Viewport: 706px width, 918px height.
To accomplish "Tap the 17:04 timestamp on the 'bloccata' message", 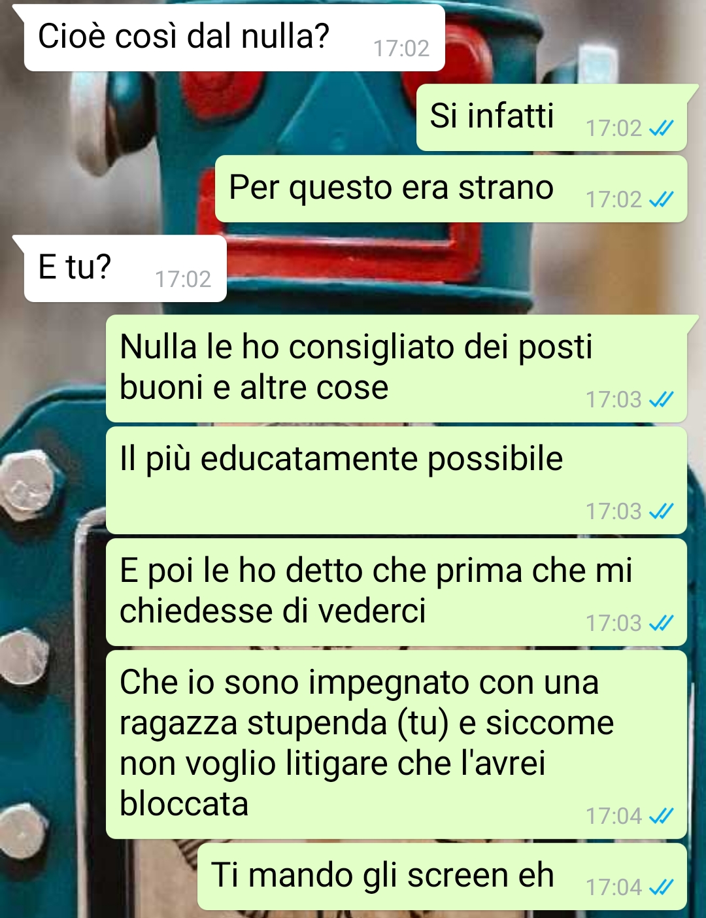I will point(614,816).
